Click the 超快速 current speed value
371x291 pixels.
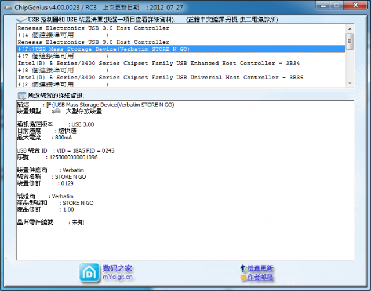[x=67, y=131]
